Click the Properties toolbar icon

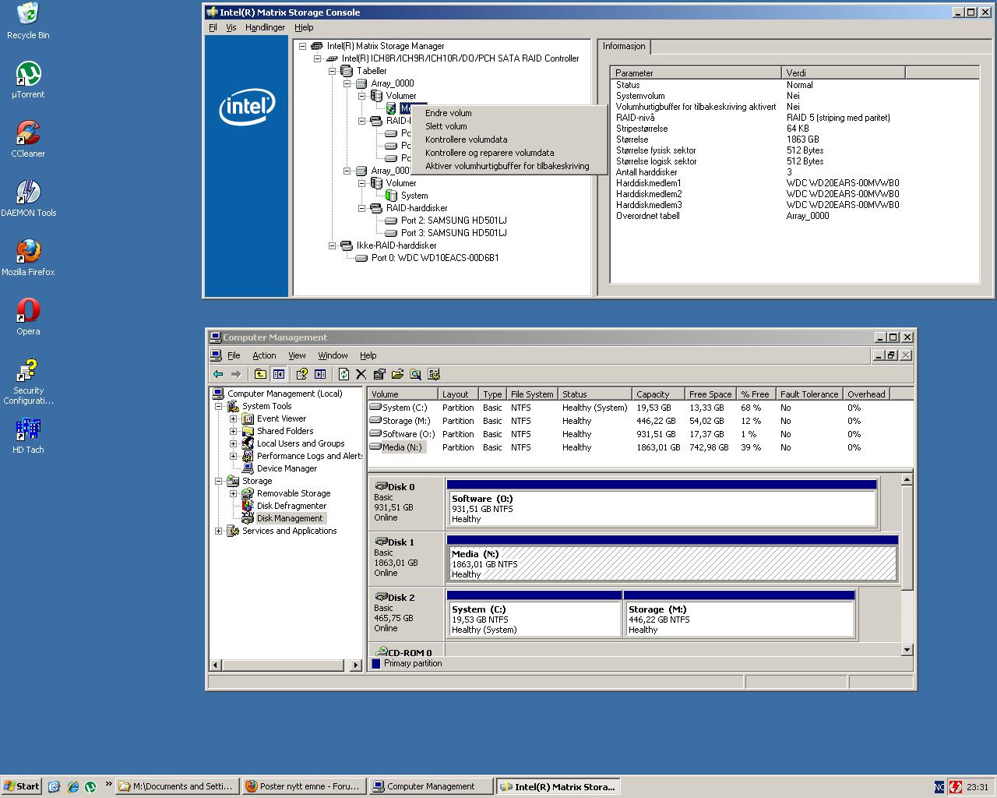(x=379, y=374)
